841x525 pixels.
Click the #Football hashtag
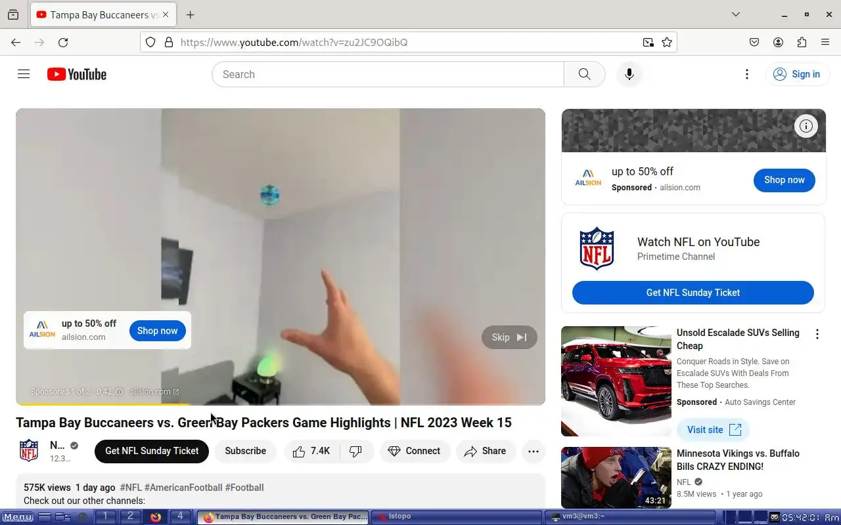(244, 488)
